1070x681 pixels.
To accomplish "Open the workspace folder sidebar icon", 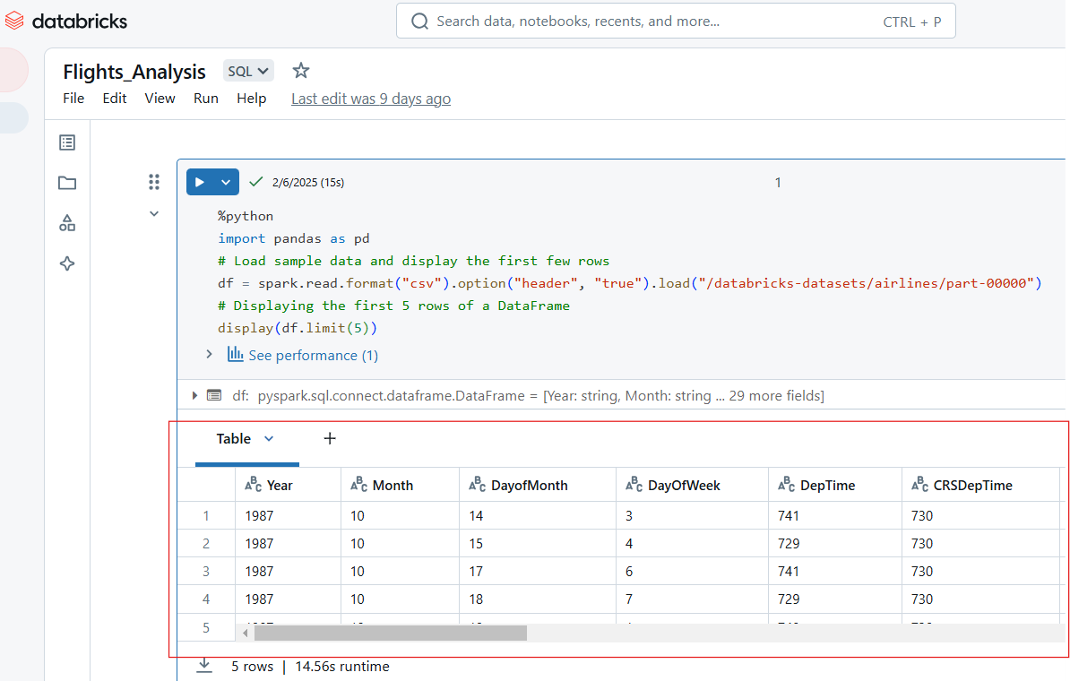I will click(x=67, y=183).
